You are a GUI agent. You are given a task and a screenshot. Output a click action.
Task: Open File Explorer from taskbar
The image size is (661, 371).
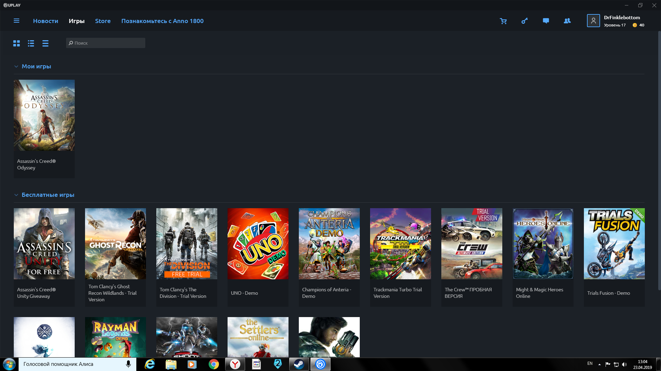pos(171,364)
